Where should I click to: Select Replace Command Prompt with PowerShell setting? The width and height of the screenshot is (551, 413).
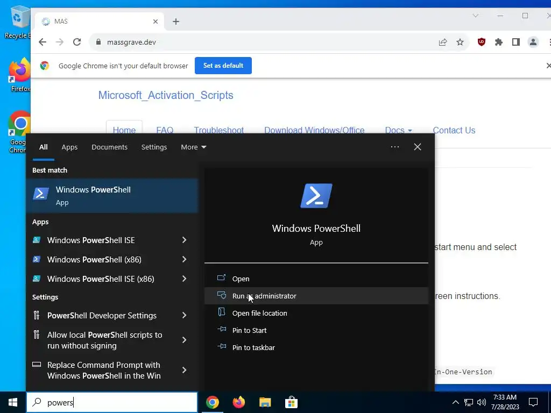click(104, 370)
